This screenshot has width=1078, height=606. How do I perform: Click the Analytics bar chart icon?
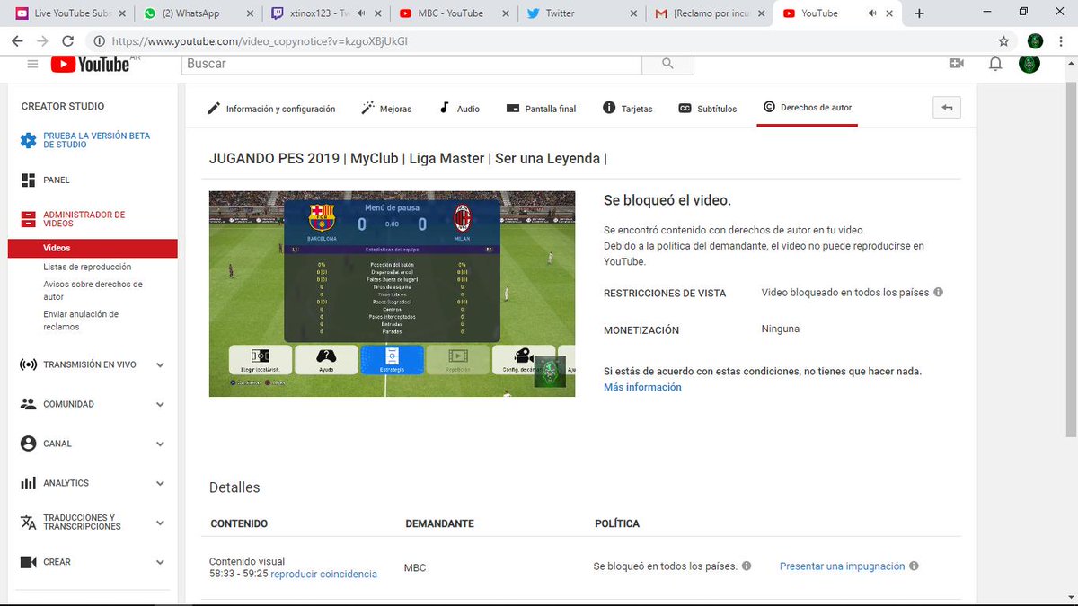[x=28, y=483]
